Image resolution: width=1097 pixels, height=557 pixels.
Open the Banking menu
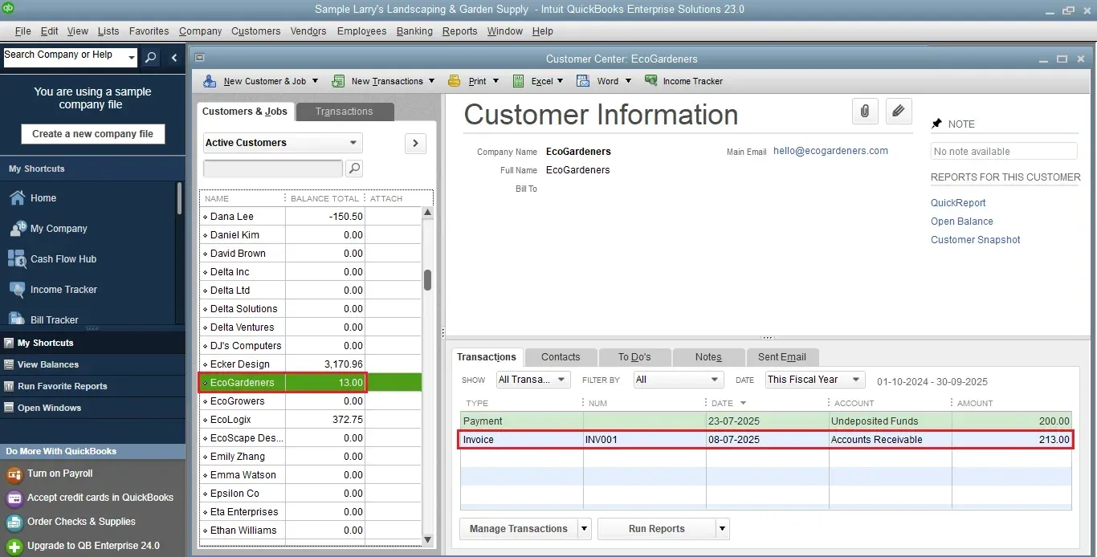click(414, 31)
